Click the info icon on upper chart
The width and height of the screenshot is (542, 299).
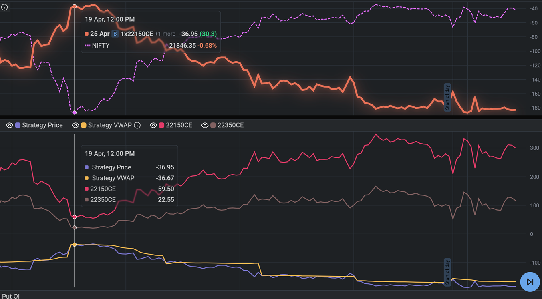(x=4, y=7)
